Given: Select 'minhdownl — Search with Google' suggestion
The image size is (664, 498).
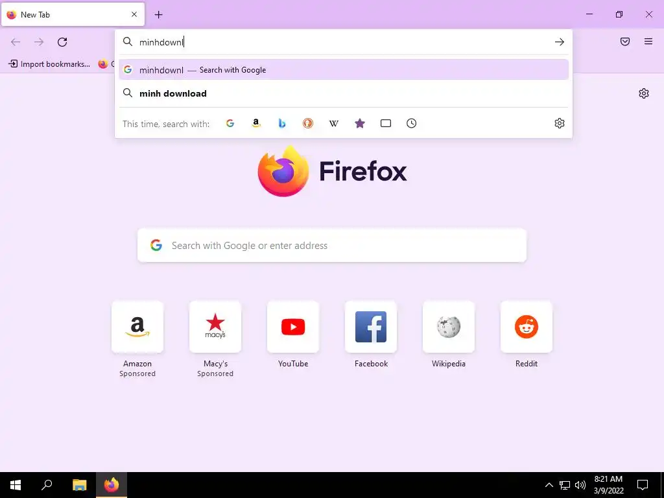Looking at the screenshot, I should [x=344, y=70].
